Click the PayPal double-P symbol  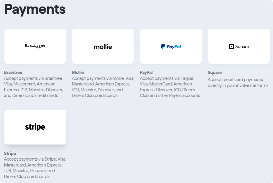coord(163,46)
